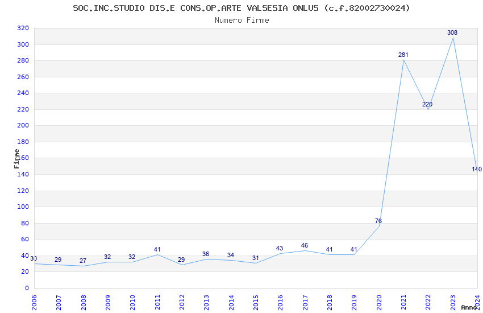Select the 100 y-axis tick label
Viewport: 483px width, 313px height.
point(23,207)
